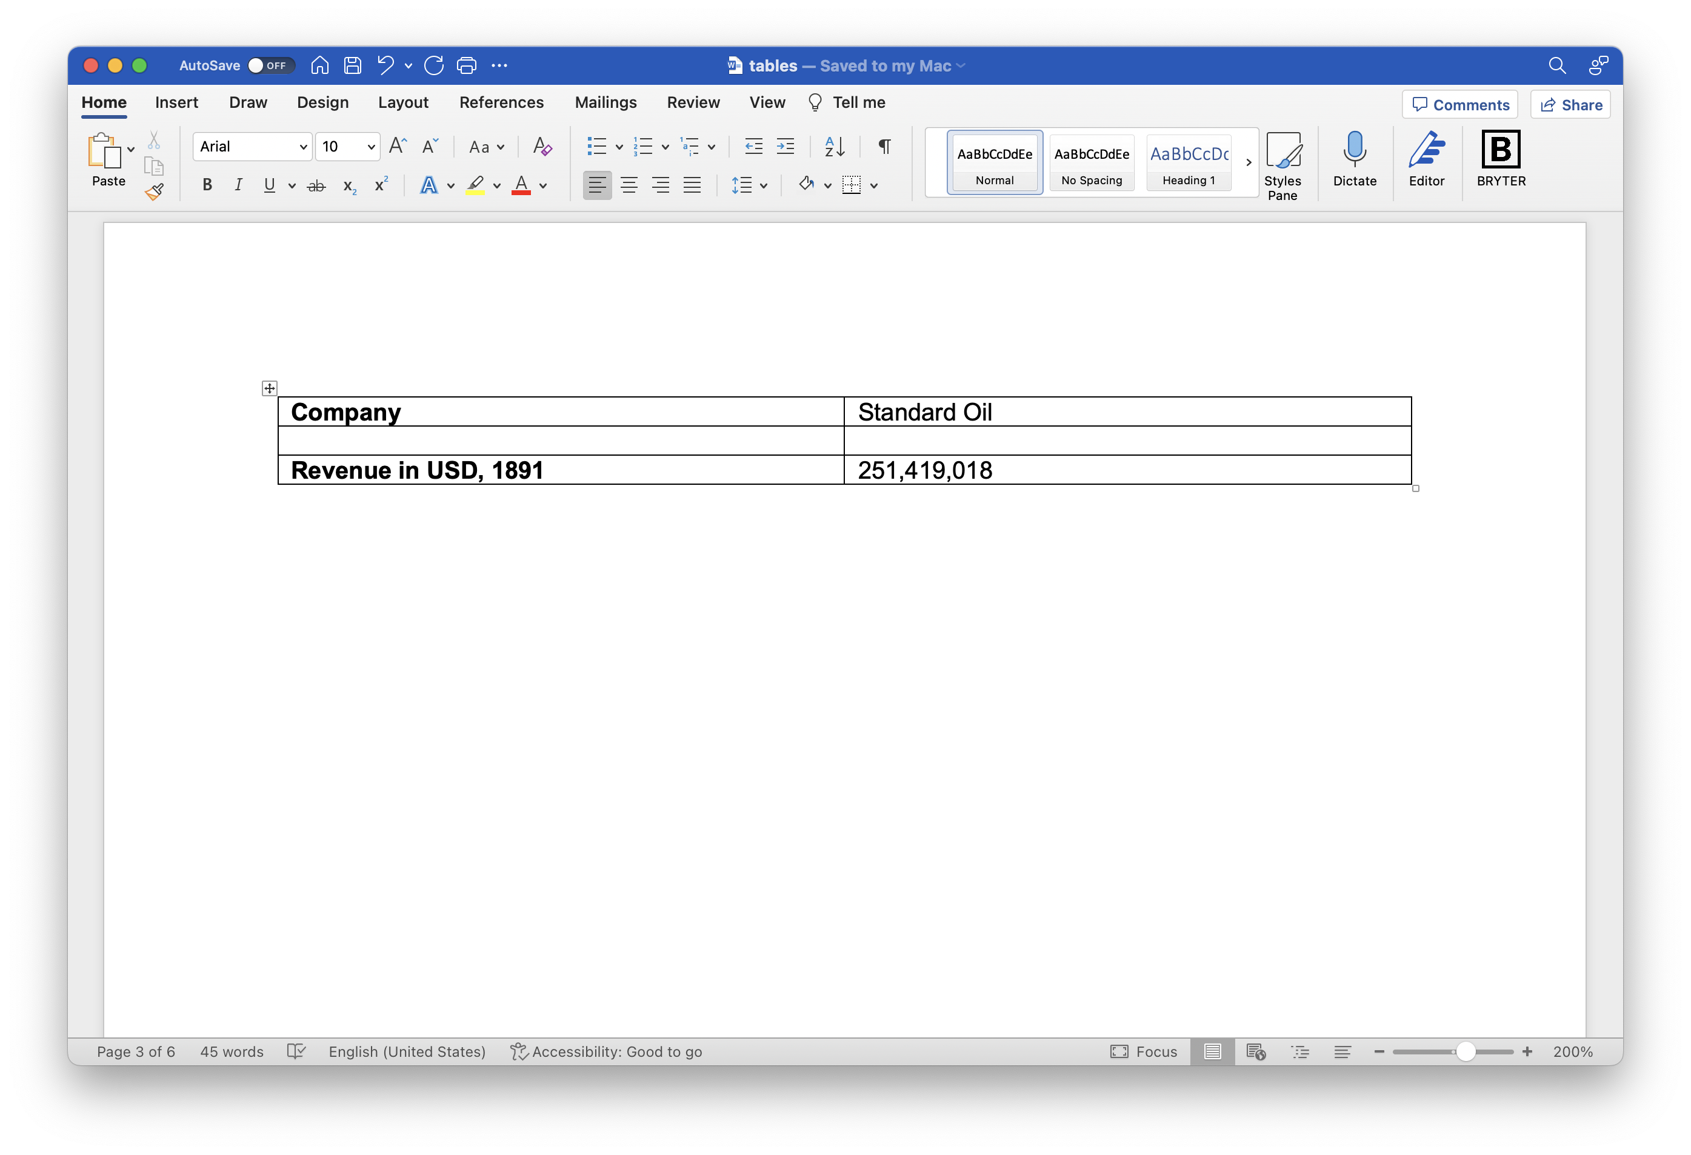Image resolution: width=1691 pixels, height=1155 pixels.
Task: Enable the Editor tool toggle
Action: pyautogui.click(x=1425, y=159)
